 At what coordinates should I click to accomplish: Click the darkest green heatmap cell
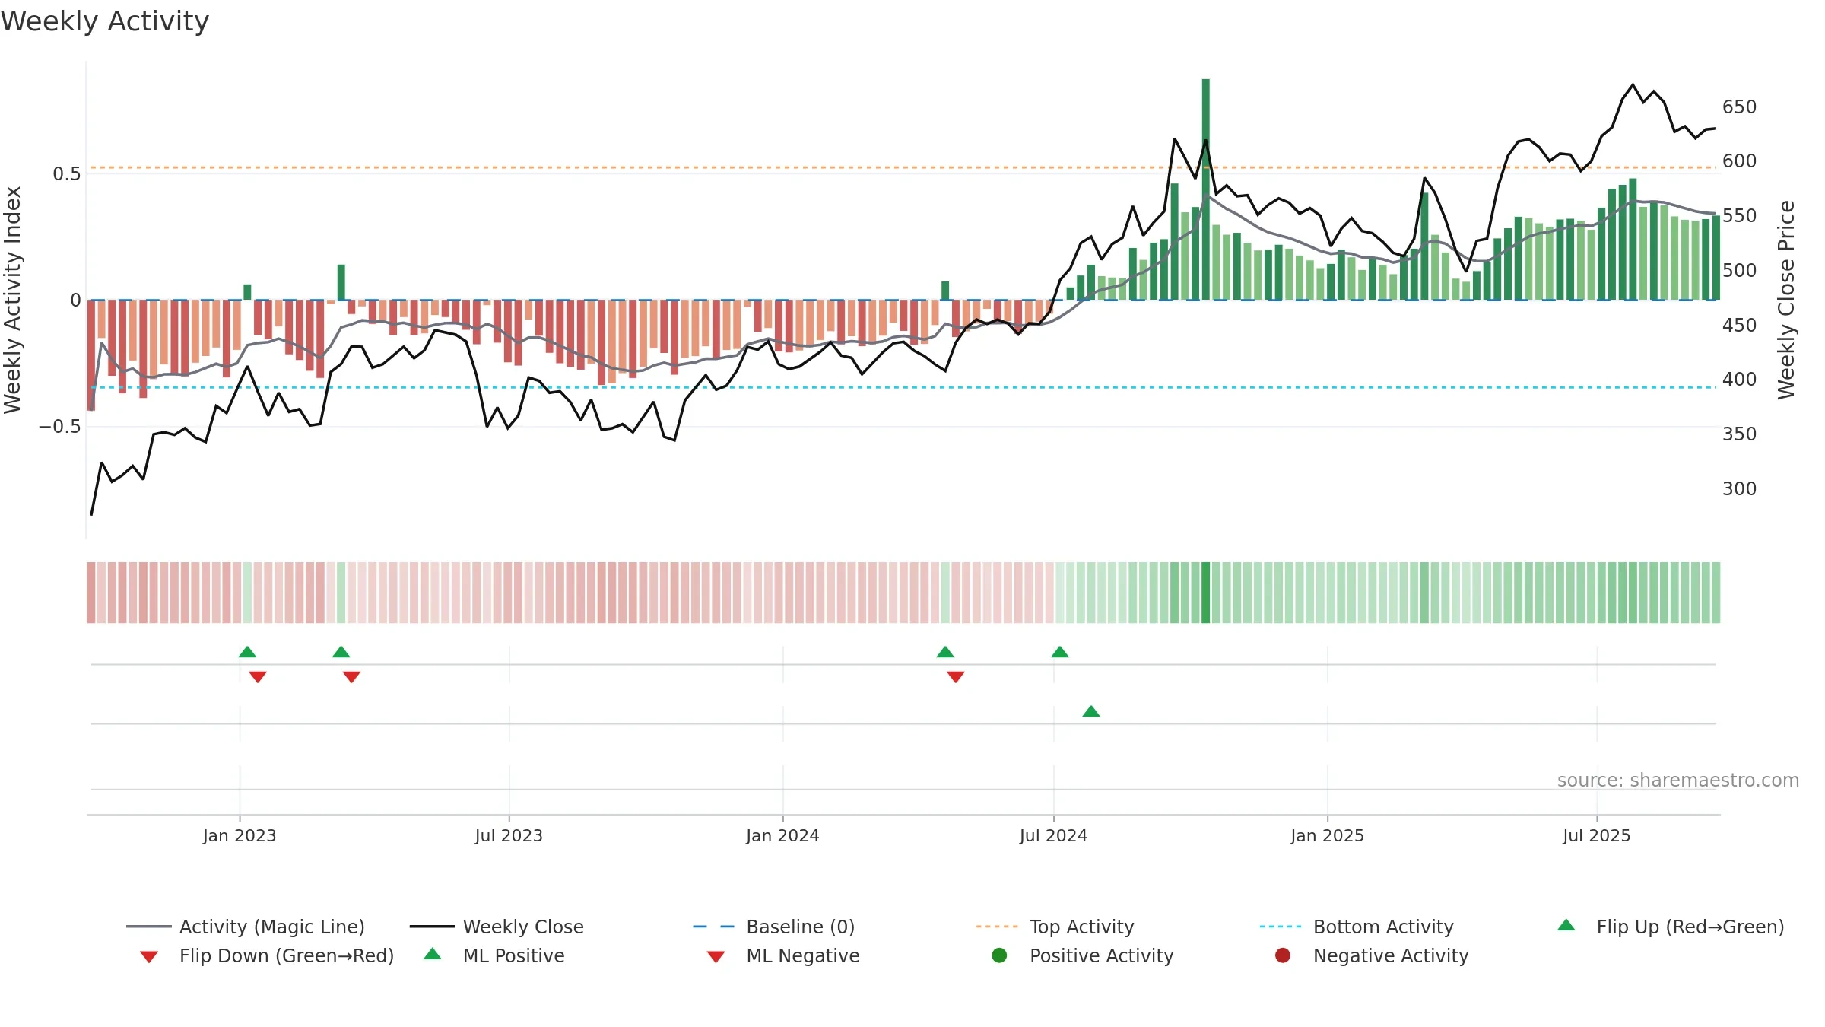pos(1206,593)
